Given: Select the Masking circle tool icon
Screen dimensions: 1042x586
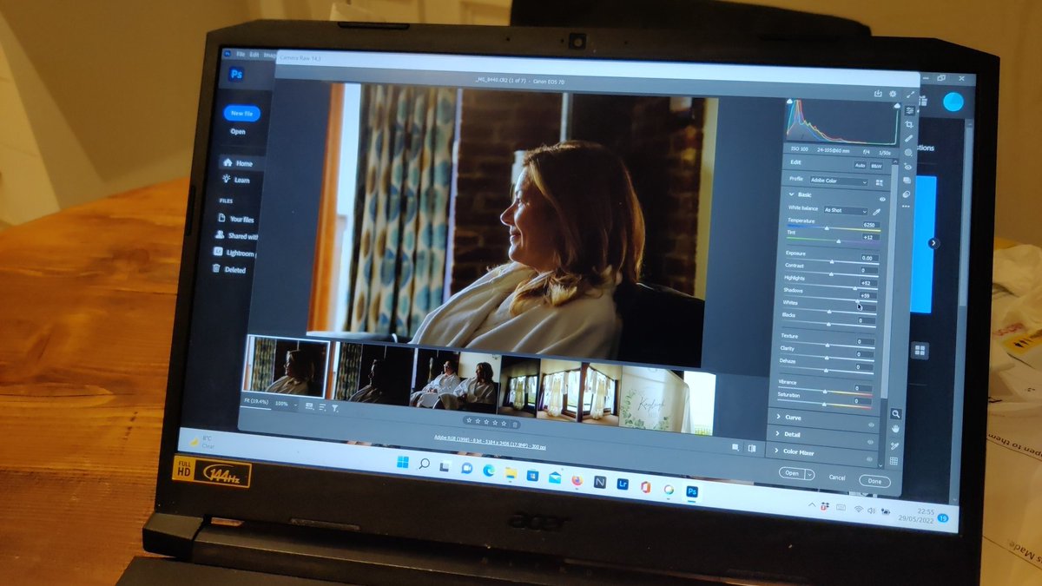Looking at the screenshot, I should pyautogui.click(x=908, y=152).
